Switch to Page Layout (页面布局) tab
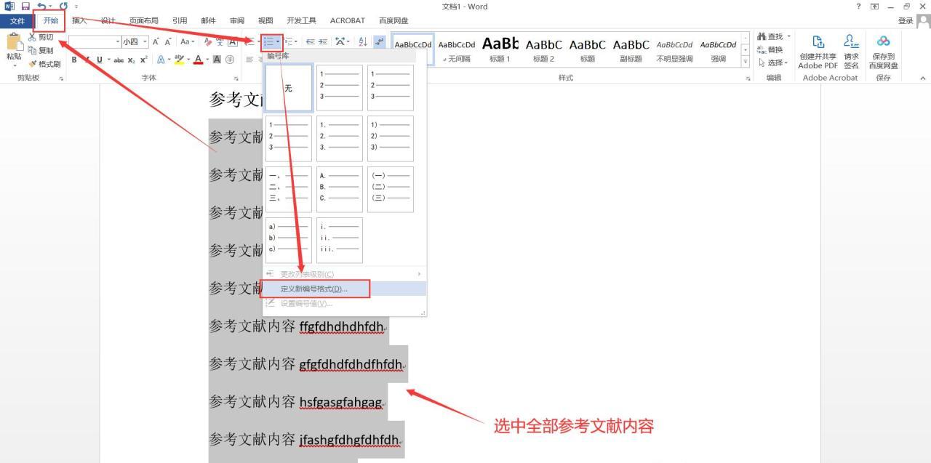 coord(143,20)
